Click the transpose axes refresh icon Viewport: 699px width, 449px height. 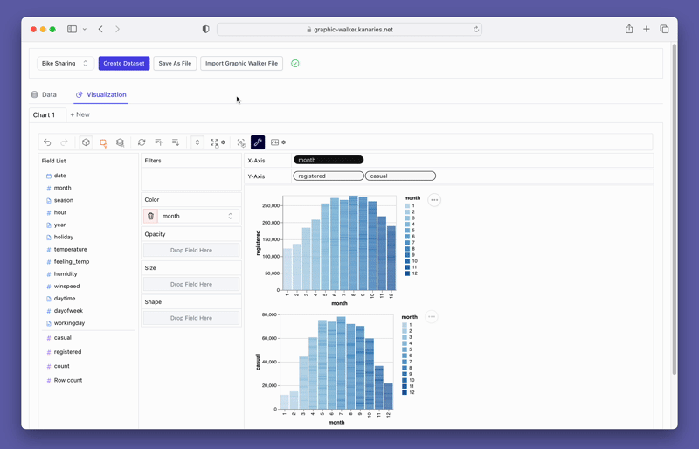click(x=142, y=142)
